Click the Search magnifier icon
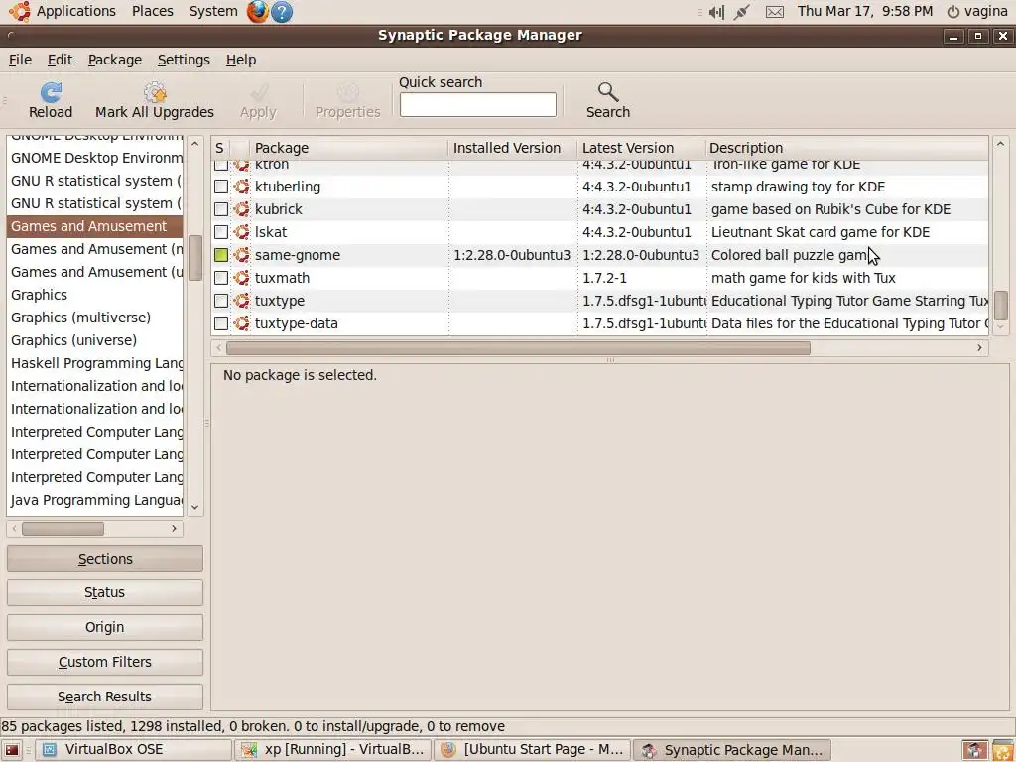Screen dimensions: 1016x762 click(608, 92)
